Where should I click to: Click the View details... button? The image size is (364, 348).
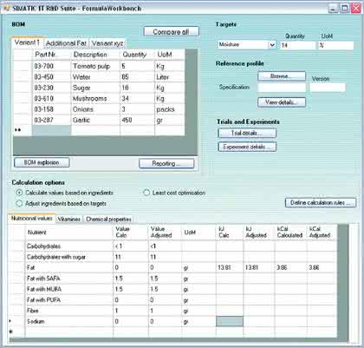(282, 102)
